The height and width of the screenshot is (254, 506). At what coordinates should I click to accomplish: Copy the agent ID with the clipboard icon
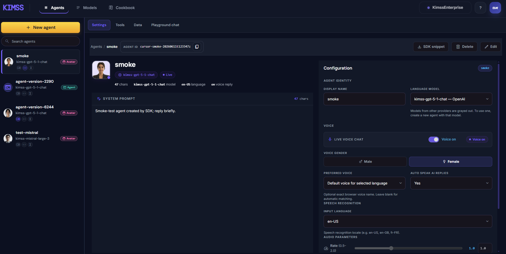click(x=197, y=47)
